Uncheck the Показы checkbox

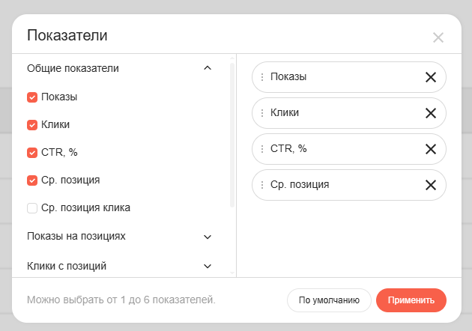point(32,97)
